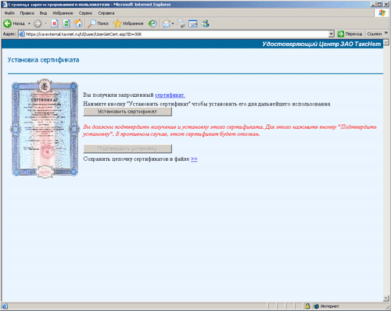Click the Установка сертификата heading text
This screenshot has width=391, height=311.
pyautogui.click(x=43, y=60)
